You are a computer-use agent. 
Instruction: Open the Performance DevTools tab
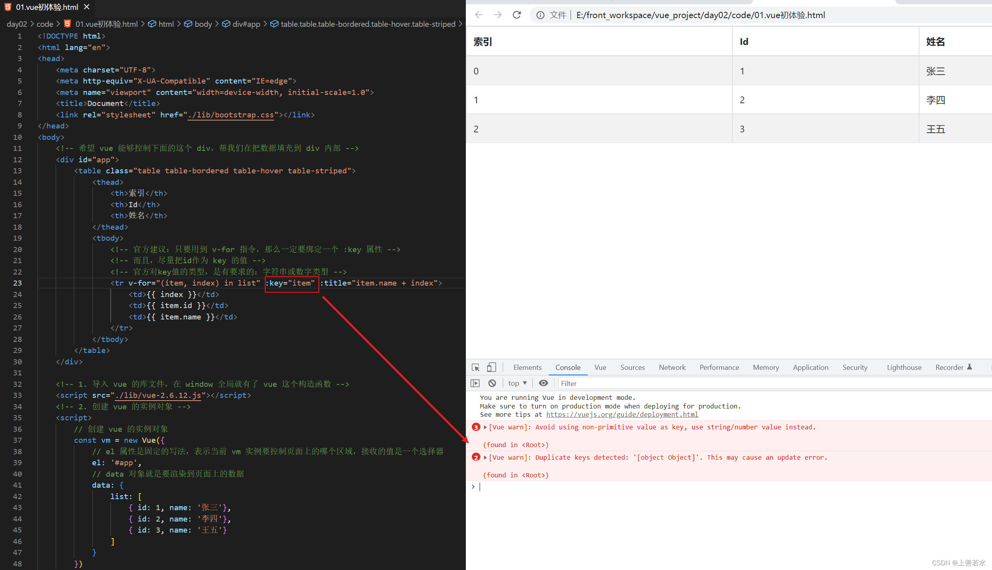[x=719, y=368]
